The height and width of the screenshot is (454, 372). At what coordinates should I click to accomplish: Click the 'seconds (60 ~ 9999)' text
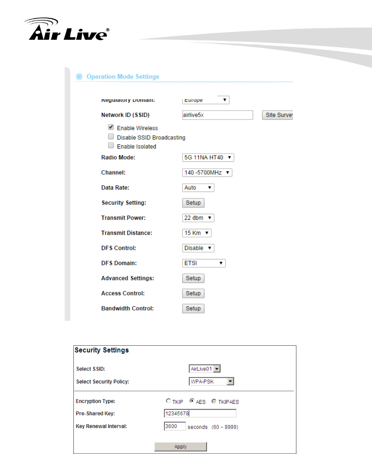[x=213, y=427]
